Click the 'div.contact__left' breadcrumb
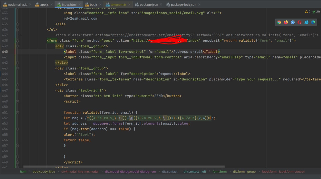 point(195,172)
